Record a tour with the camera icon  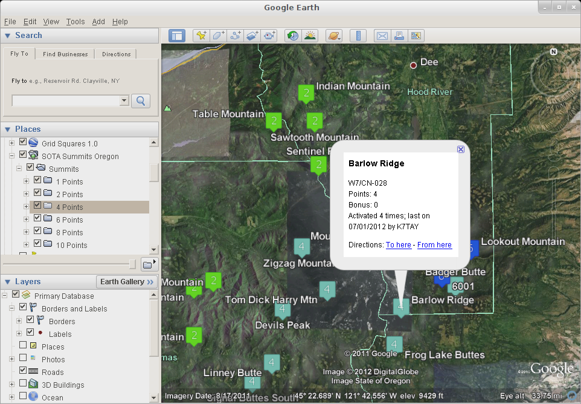(269, 36)
